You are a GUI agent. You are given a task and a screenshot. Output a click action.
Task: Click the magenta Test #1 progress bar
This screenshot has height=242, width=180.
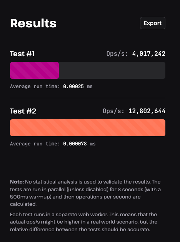coord(34,70)
